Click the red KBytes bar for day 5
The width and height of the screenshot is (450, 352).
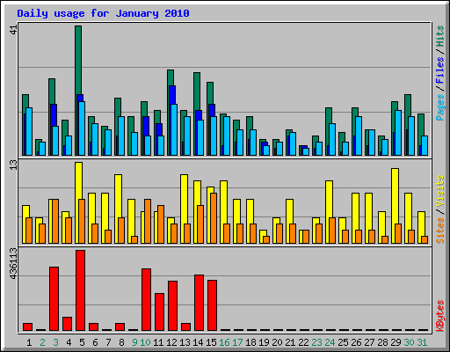point(81,290)
